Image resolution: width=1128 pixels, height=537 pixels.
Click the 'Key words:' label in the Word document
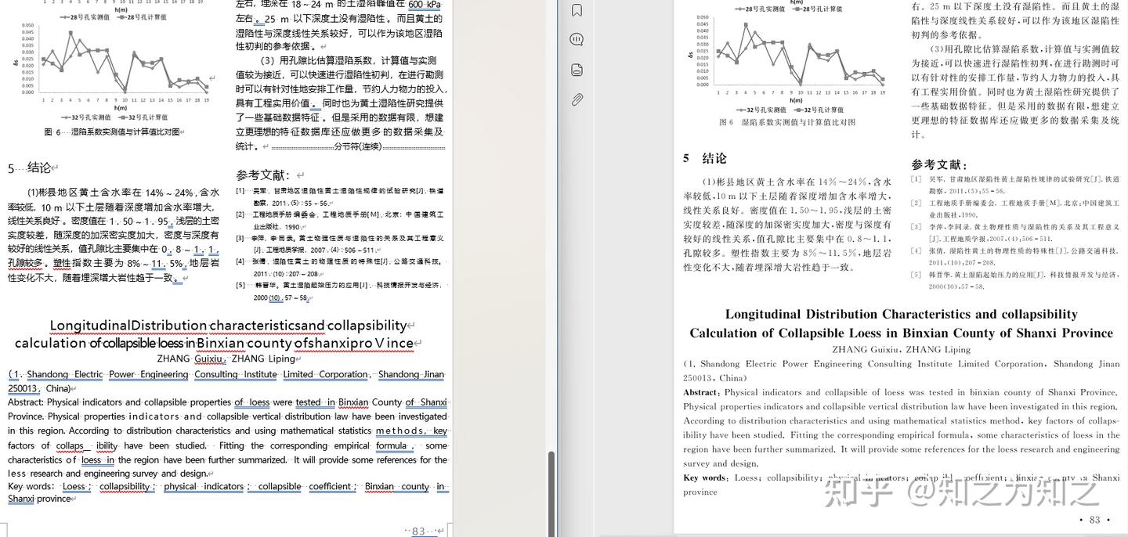click(31, 486)
